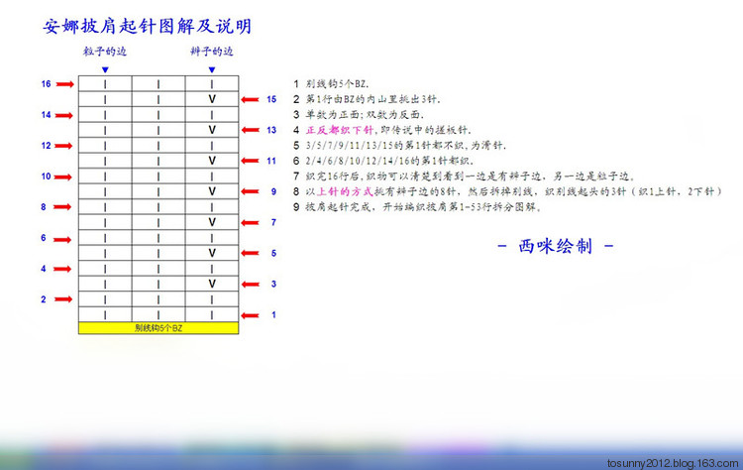
Task: Select the 粒子的边 column label
Action: point(105,52)
